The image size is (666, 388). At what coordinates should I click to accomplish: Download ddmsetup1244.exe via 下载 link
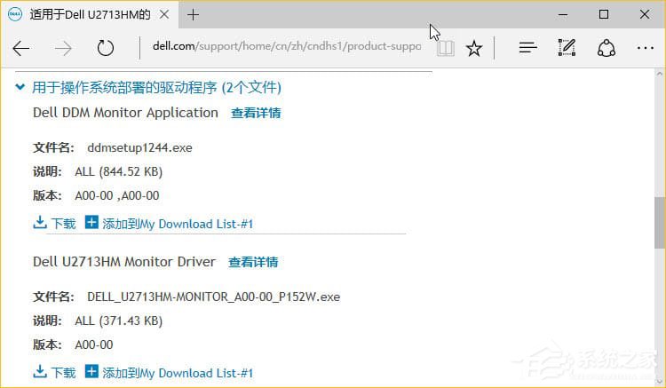coord(63,224)
